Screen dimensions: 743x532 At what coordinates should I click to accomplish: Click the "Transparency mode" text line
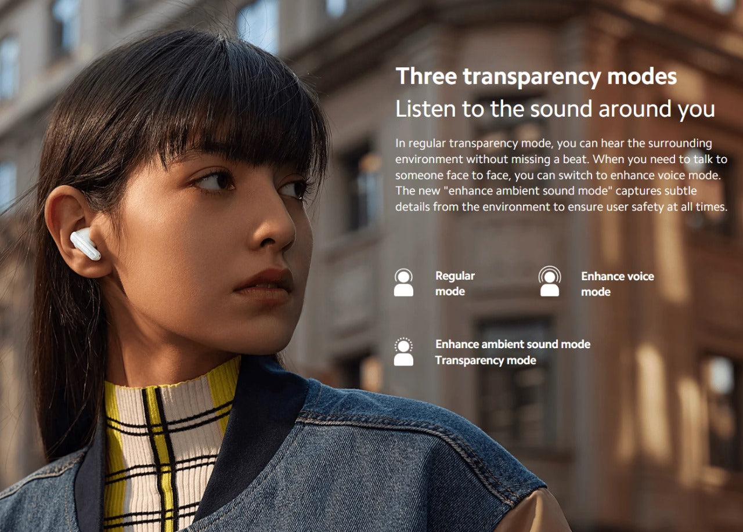tap(486, 360)
